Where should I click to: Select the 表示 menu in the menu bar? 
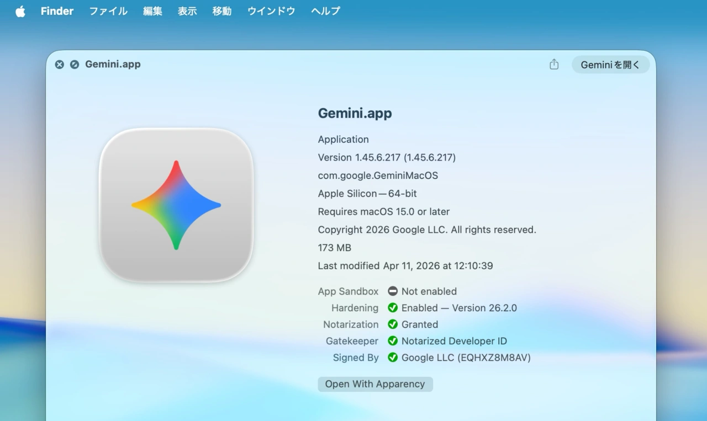(187, 11)
